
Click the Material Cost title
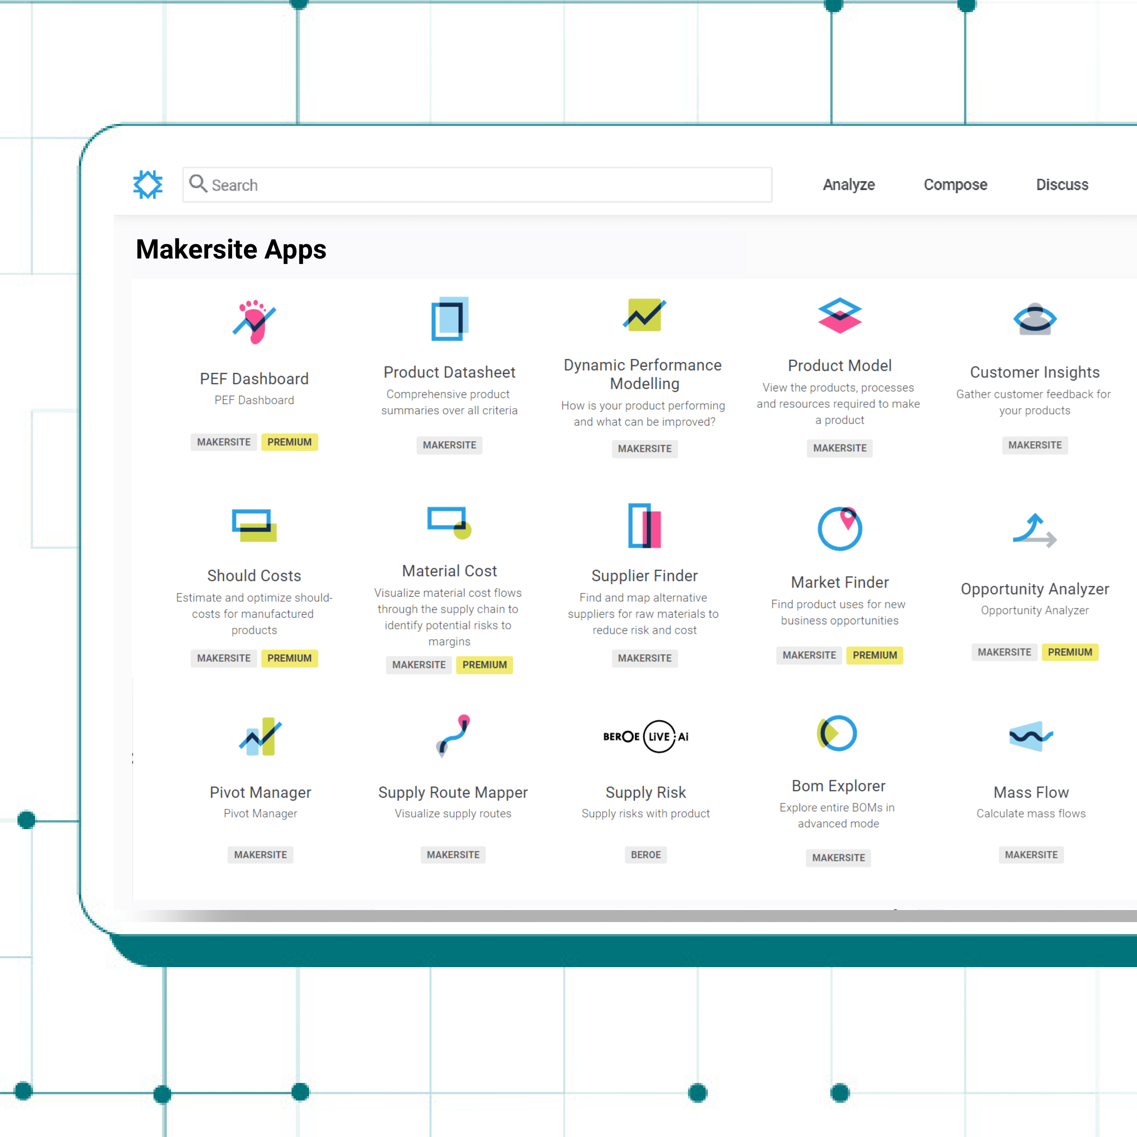[x=450, y=571]
